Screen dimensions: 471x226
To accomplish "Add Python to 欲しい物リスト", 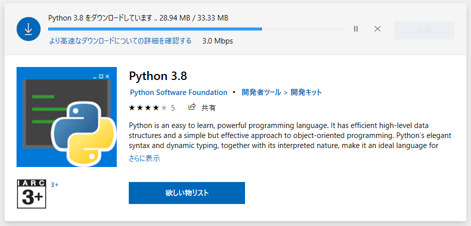I will pos(187,193).
